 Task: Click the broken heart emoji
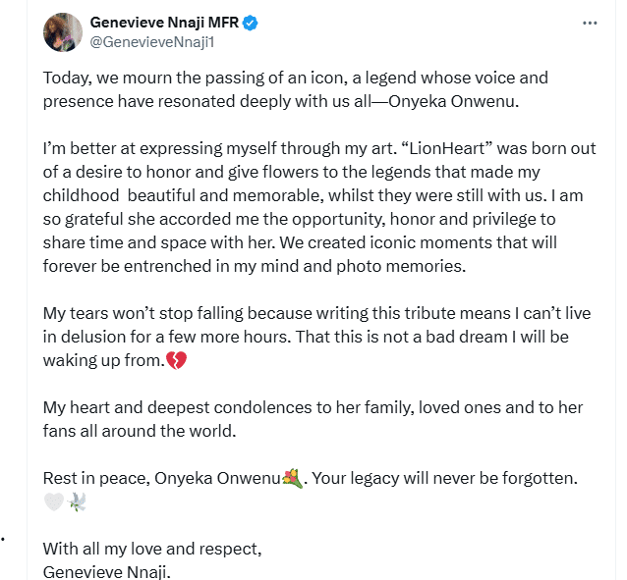(x=177, y=361)
